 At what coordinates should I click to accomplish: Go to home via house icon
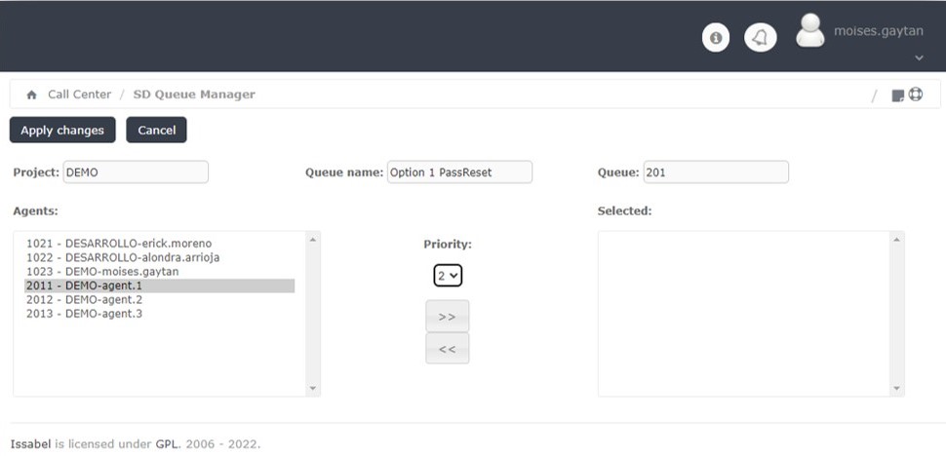pos(31,95)
